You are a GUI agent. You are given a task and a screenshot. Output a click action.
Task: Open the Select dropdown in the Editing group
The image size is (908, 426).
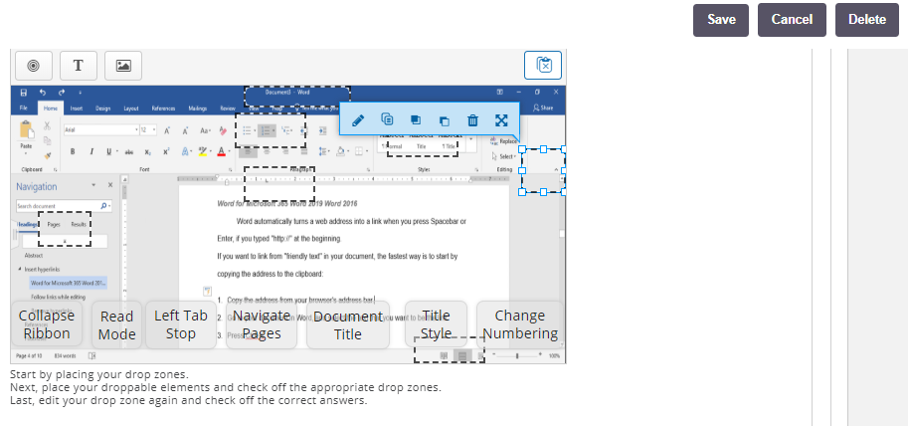click(503, 156)
